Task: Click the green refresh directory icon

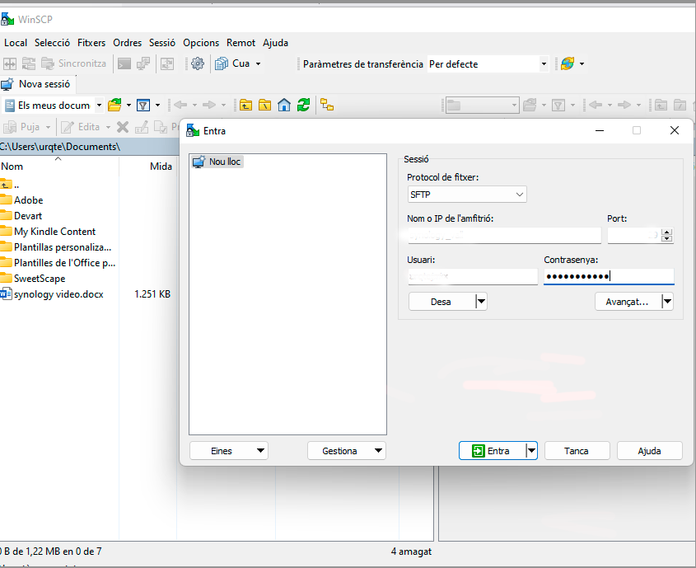Action: click(x=303, y=105)
